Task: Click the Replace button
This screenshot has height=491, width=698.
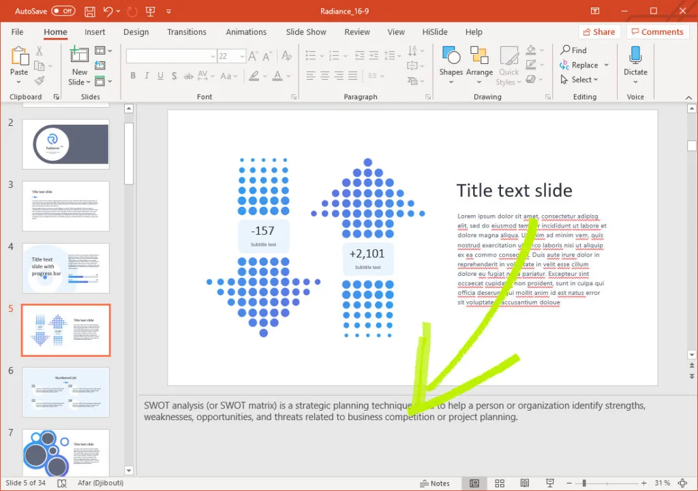Action: click(579, 65)
